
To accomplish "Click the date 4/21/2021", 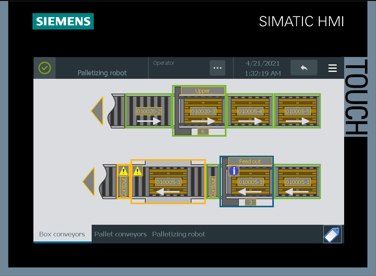I will point(263,63).
